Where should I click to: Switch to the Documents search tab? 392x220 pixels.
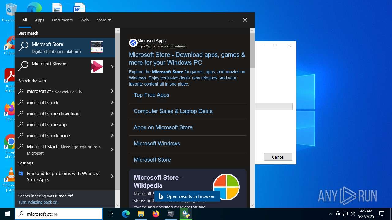pyautogui.click(x=62, y=20)
